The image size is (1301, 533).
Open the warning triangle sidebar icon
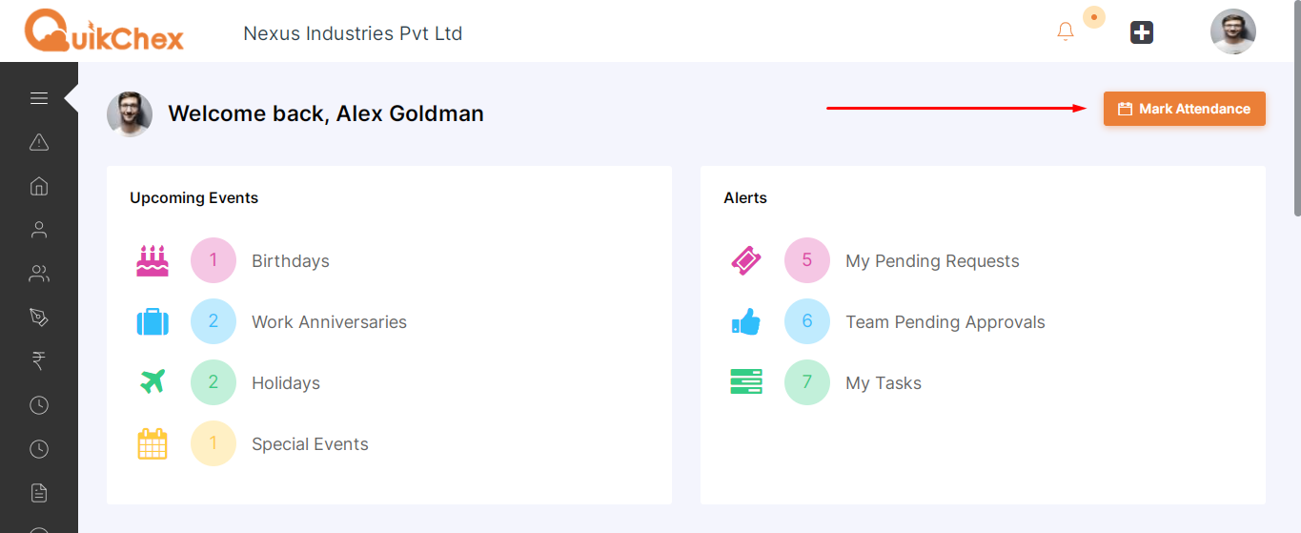(x=39, y=142)
